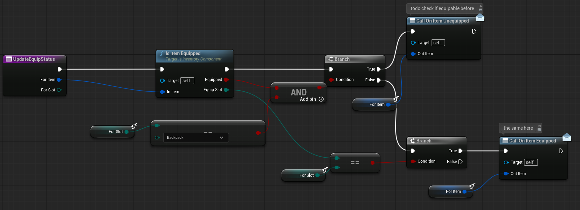Click the Target self field on Call On Item Unequipped
The width and height of the screenshot is (580, 210).
pyautogui.click(x=438, y=43)
